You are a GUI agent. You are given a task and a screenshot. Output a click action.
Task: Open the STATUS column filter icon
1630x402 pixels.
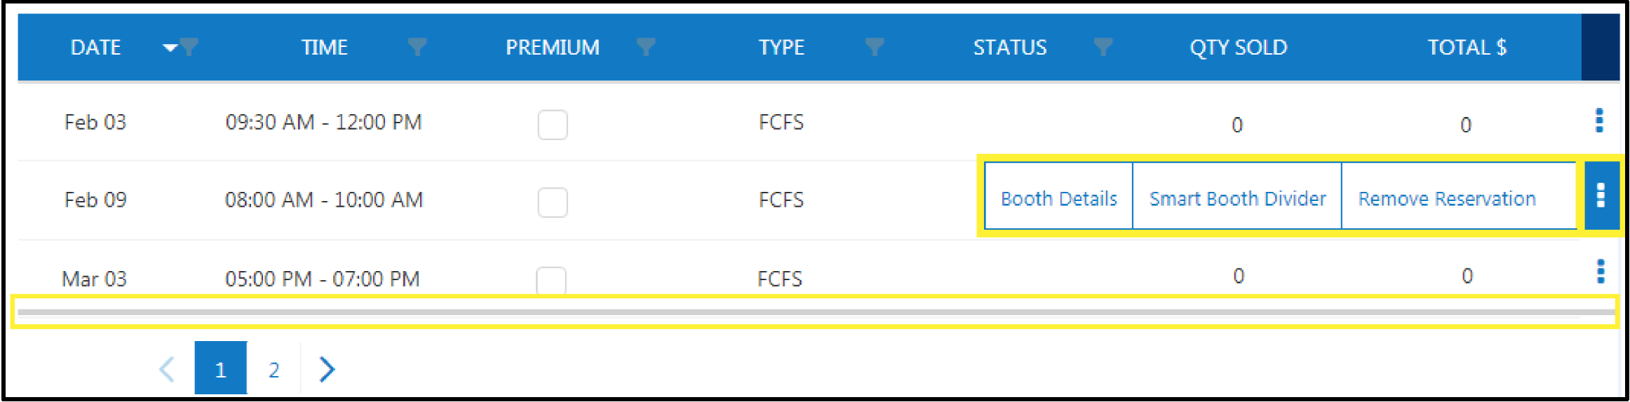[1103, 47]
